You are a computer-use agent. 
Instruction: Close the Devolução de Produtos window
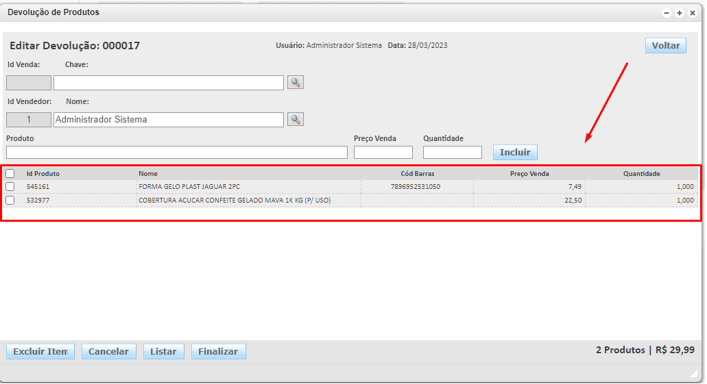[x=692, y=13]
